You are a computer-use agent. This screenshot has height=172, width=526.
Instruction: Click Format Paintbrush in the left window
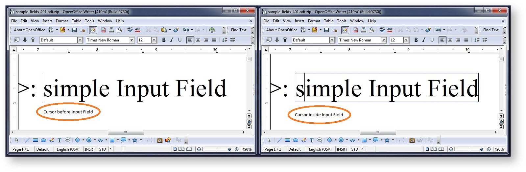pyautogui.click(x=176, y=30)
